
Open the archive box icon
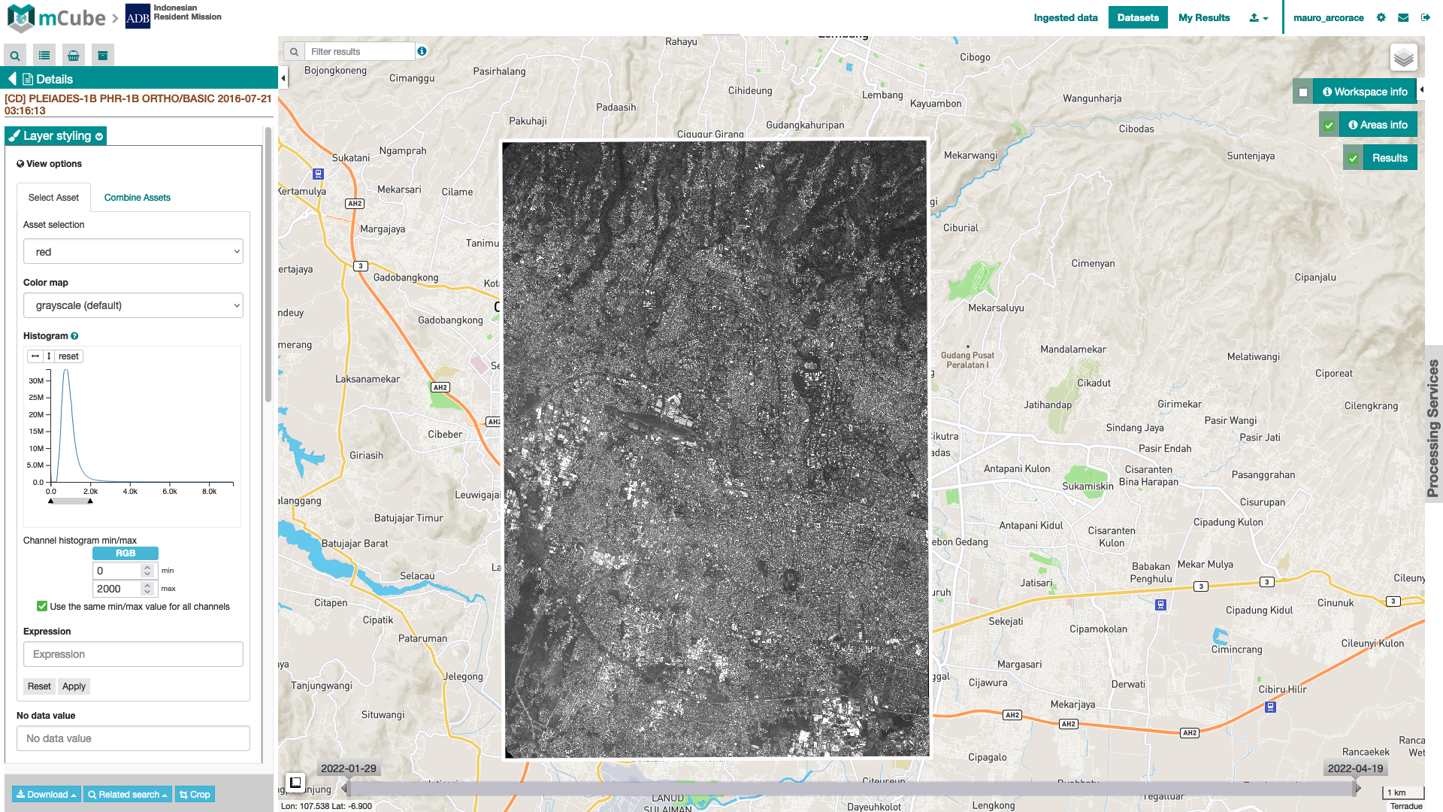103,56
